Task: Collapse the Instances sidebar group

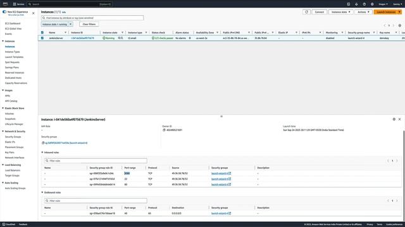Action: tap(3, 41)
